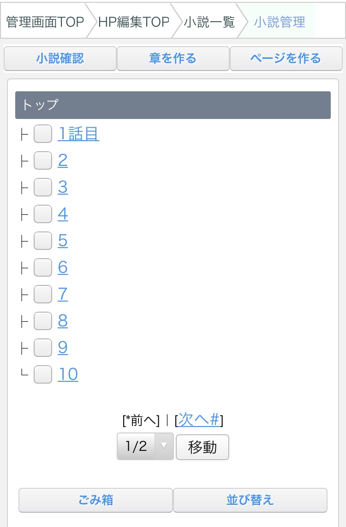Tick the checkbox next to page 5
The width and height of the screenshot is (346, 527).
(x=43, y=241)
